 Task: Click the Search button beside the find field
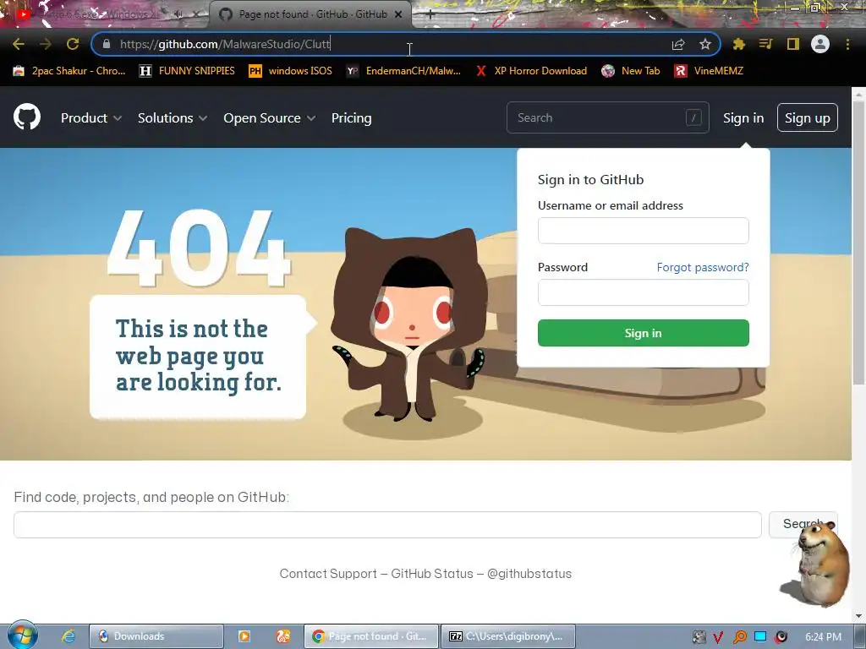coord(803,524)
